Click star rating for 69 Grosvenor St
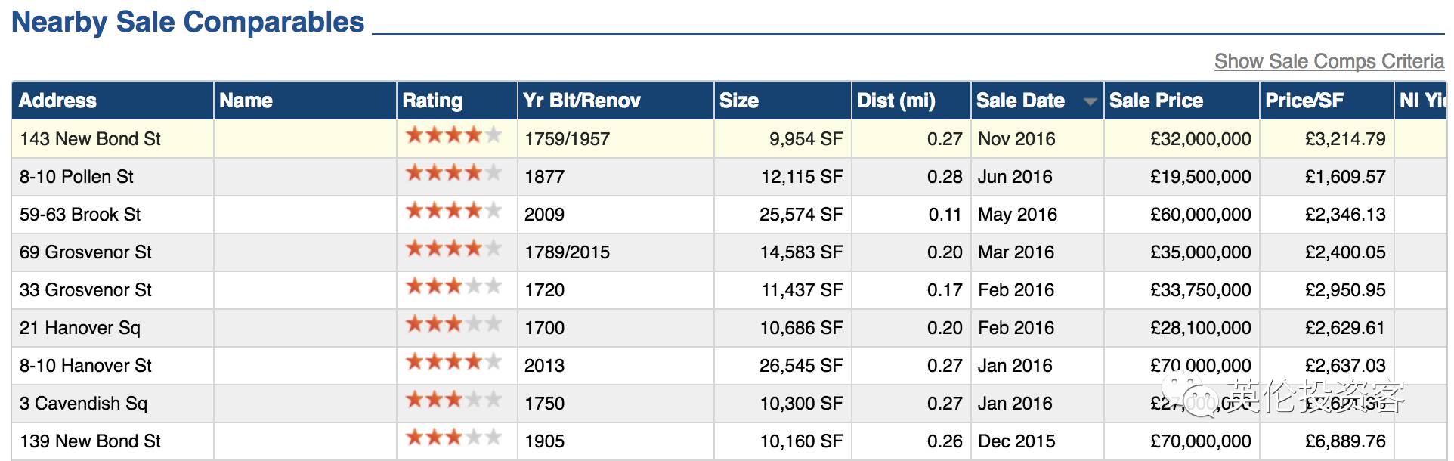Image resolution: width=1454 pixels, height=461 pixels. pos(453,249)
